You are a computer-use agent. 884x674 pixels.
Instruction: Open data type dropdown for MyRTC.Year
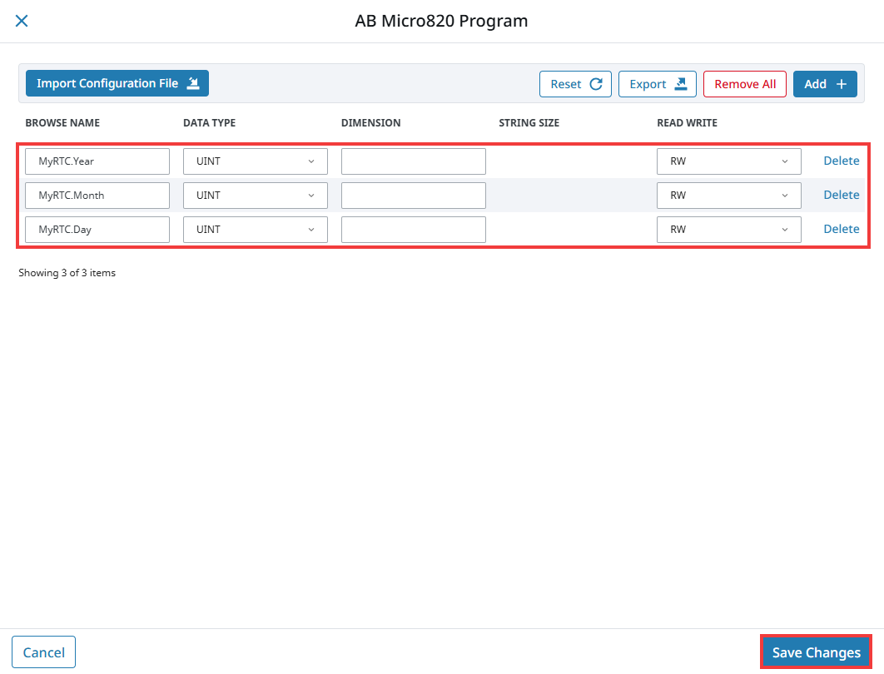pyautogui.click(x=256, y=161)
